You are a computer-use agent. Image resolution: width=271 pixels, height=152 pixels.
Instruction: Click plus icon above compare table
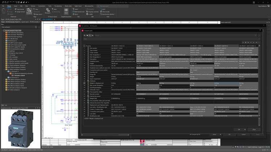(243, 43)
